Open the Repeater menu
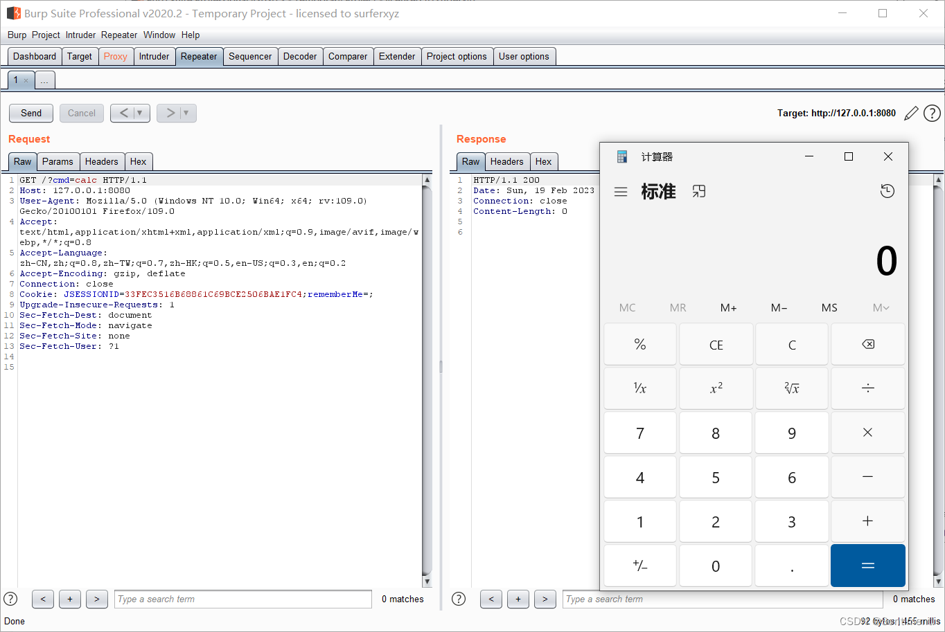This screenshot has width=945, height=632. (119, 35)
